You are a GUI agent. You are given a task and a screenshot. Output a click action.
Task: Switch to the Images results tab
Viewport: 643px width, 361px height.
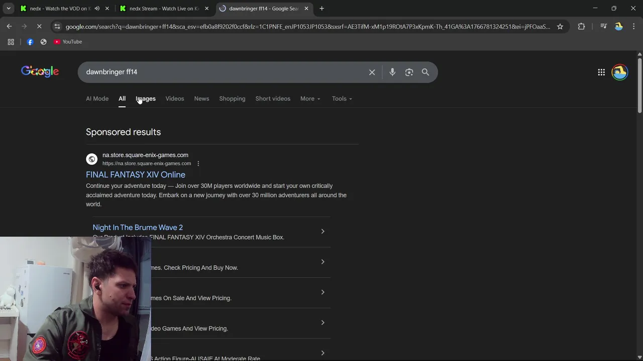[146, 99]
